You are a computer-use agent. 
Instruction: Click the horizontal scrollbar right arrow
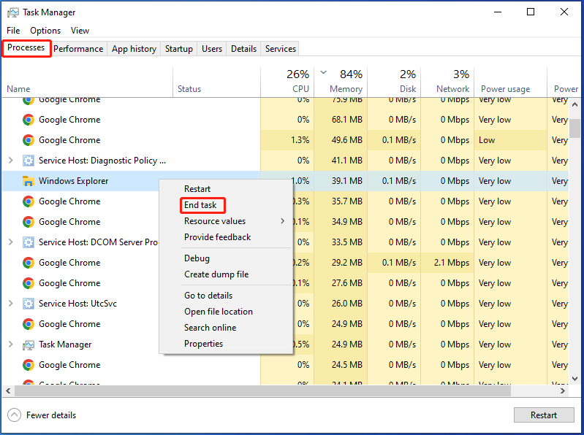click(563, 390)
